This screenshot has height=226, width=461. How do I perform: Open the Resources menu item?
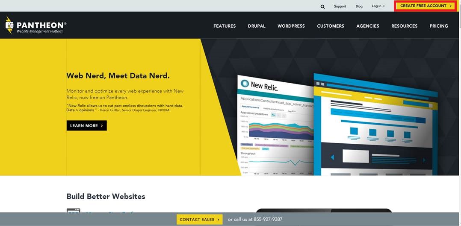(404, 26)
